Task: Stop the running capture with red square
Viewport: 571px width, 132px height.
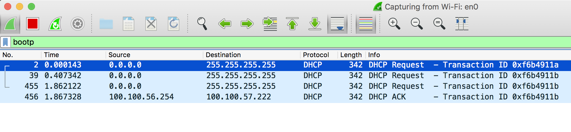Action: [33, 24]
